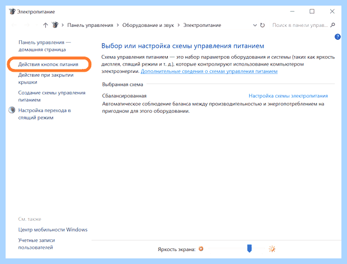Click the screen brightness slider handle
Viewport: 347px width, 264px height.
(250, 248)
